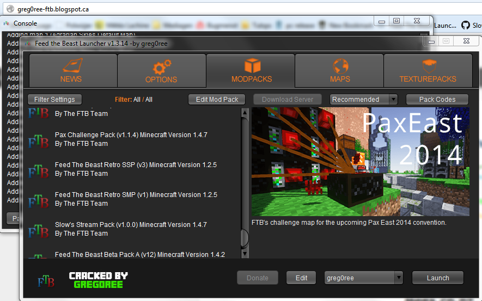
Task: Click the orange OPTIONS gears icon
Action: click(162, 67)
